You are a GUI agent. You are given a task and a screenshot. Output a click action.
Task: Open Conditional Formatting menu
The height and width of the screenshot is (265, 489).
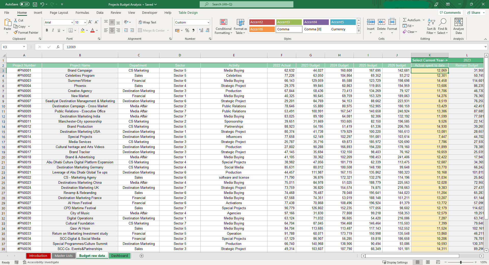coord(223,26)
